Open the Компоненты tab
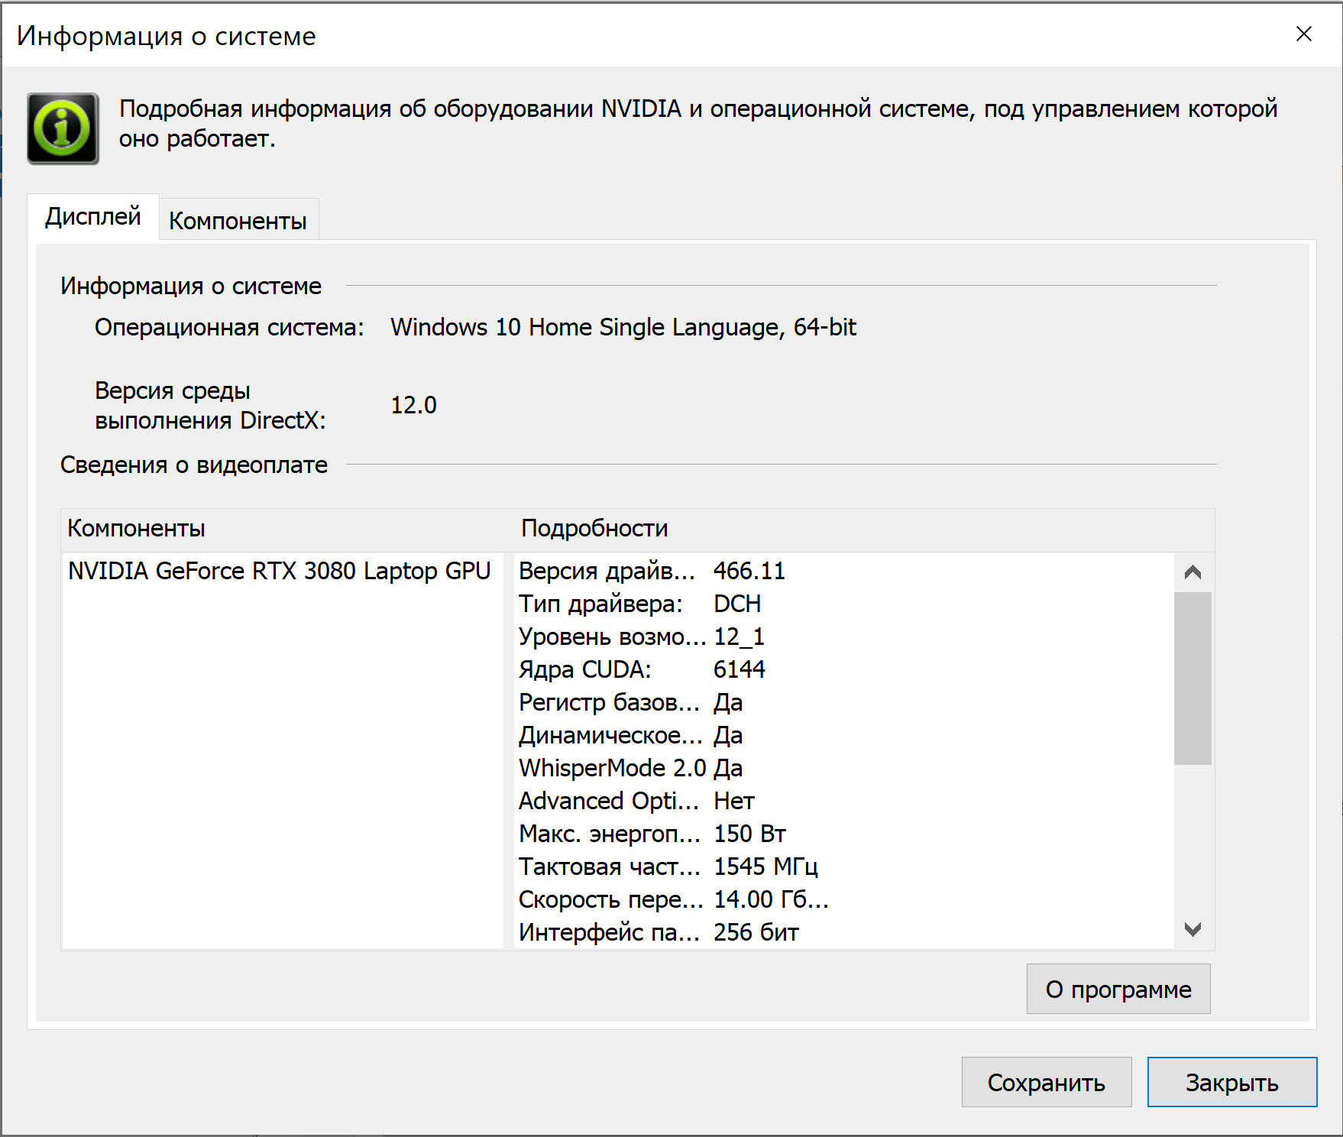Image resolution: width=1343 pixels, height=1137 pixels. tap(238, 221)
